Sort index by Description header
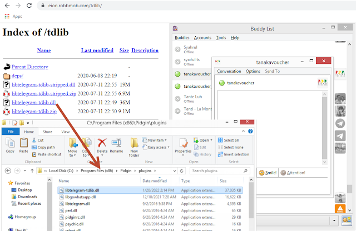 (x=145, y=51)
